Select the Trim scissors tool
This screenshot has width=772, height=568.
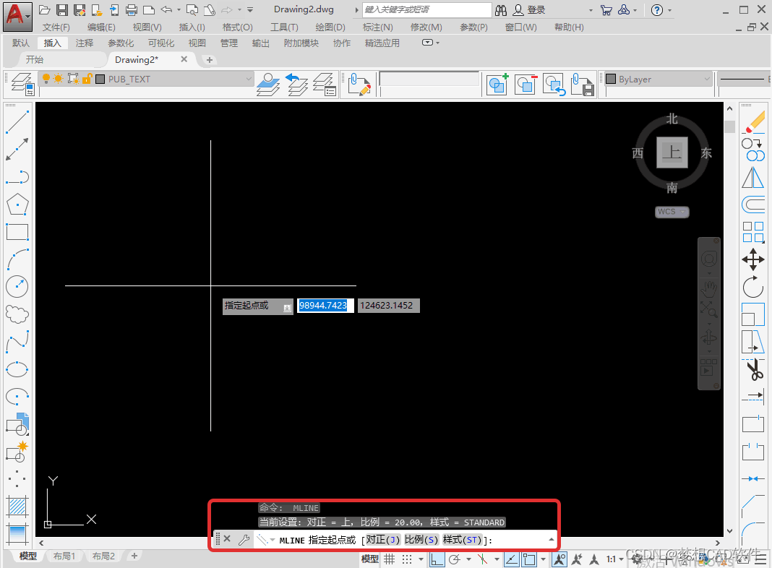point(753,369)
